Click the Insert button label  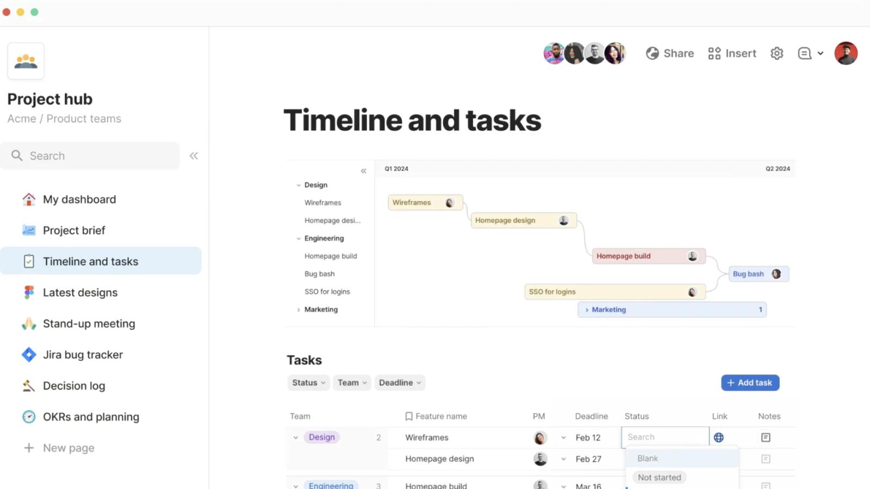pos(741,53)
